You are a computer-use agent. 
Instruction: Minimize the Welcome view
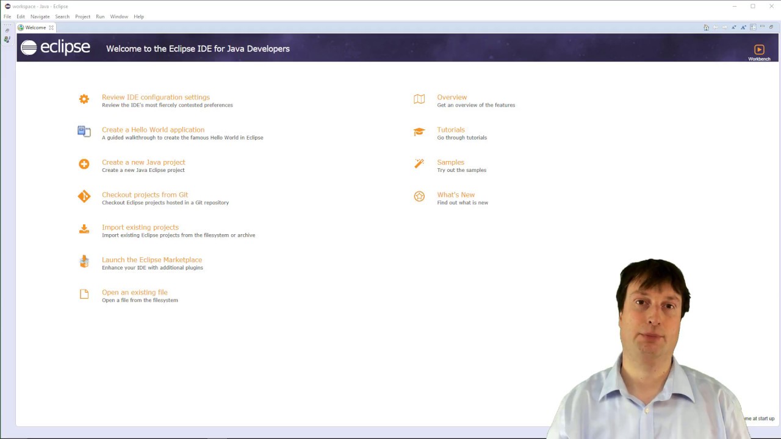coord(762,27)
